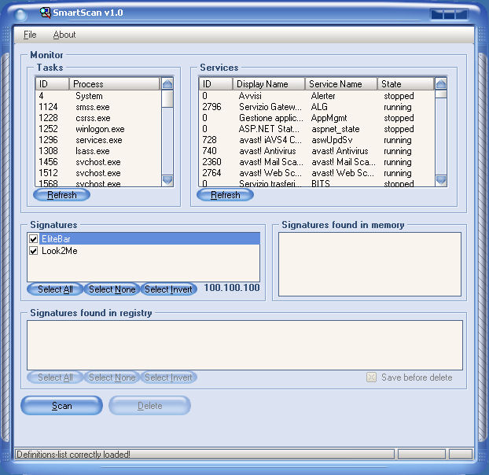Click Services list scroll down arrow
Viewport: 489px width, 475px height.
coord(441,180)
